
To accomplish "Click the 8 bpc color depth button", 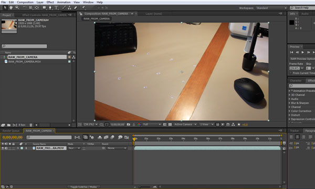I will pos(22,125).
